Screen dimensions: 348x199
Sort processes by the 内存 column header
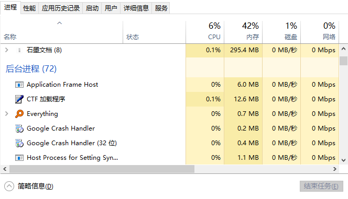pyautogui.click(x=243, y=31)
